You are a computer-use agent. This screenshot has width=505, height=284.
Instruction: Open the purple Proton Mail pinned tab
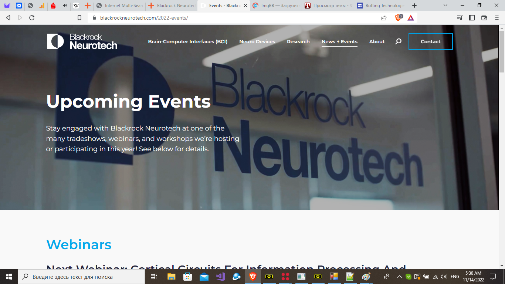point(7,6)
